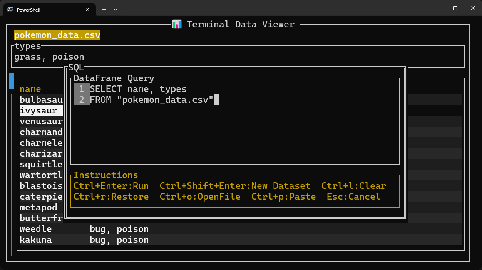Screen dimensions: 482x270
Task: Click the 'grass, poison' types value
Action: (x=49, y=57)
